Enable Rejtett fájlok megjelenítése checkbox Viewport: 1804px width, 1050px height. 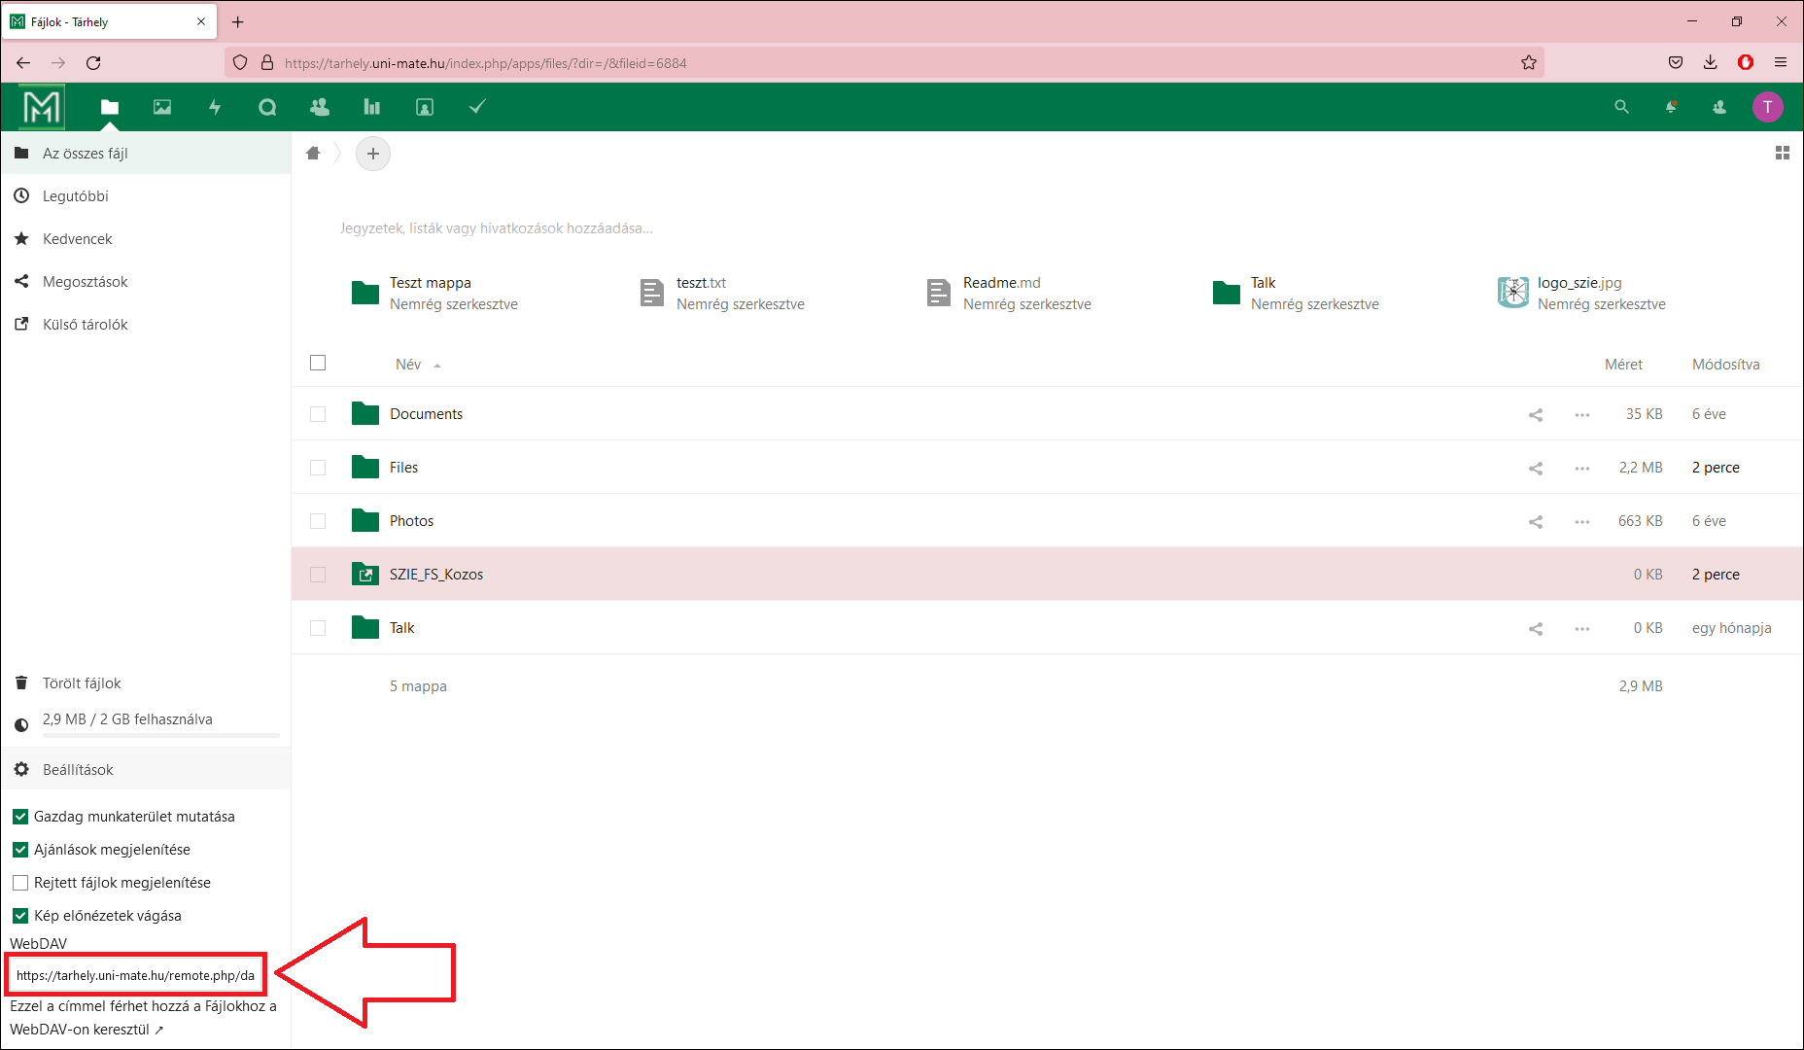20,883
